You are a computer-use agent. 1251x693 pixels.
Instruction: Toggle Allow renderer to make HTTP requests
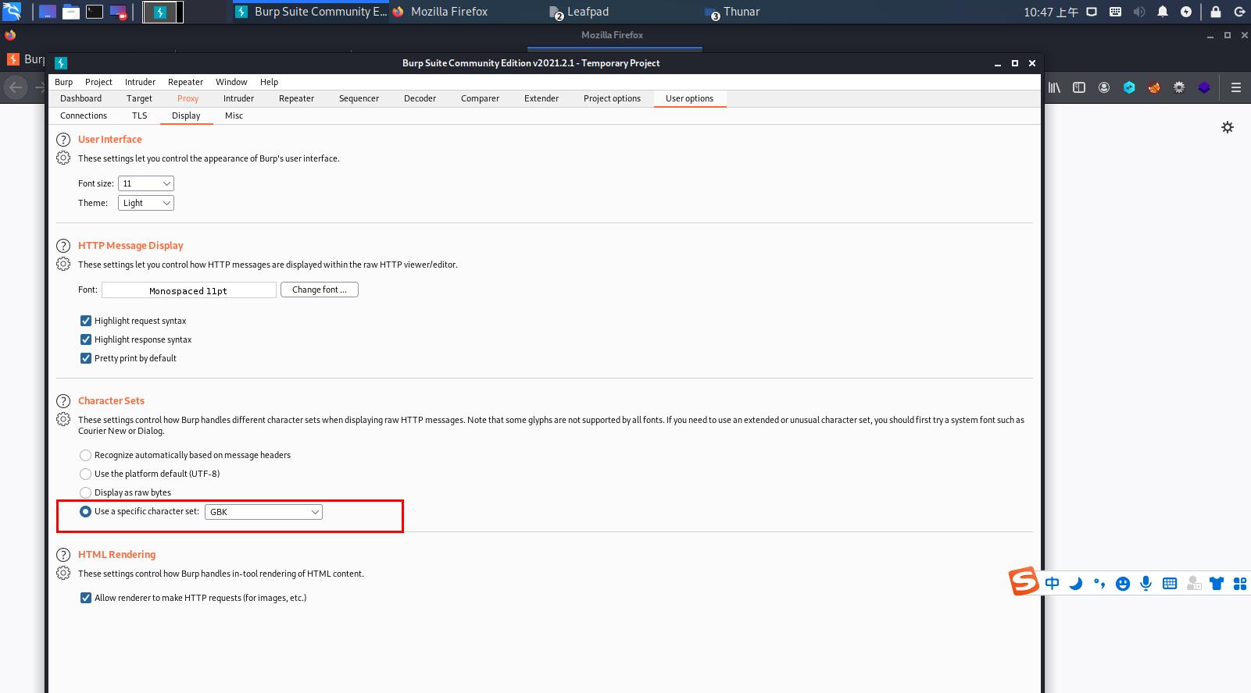point(86,598)
